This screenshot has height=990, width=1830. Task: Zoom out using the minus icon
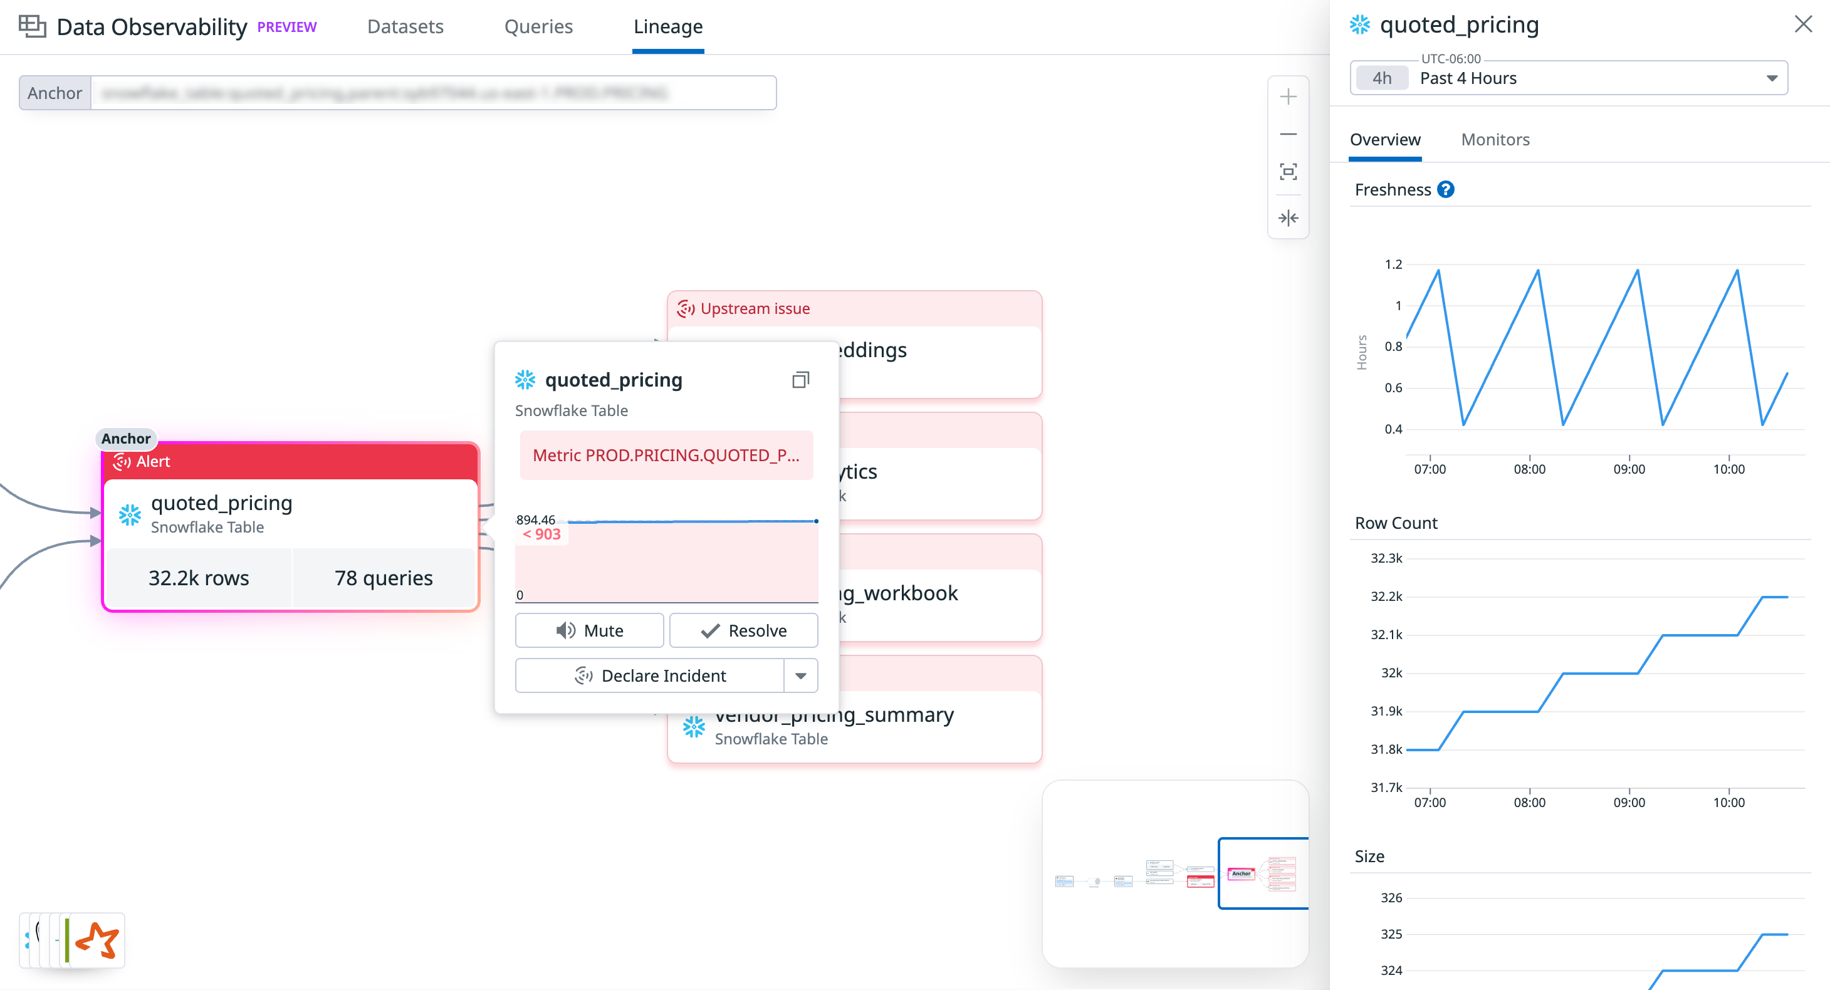1288,134
